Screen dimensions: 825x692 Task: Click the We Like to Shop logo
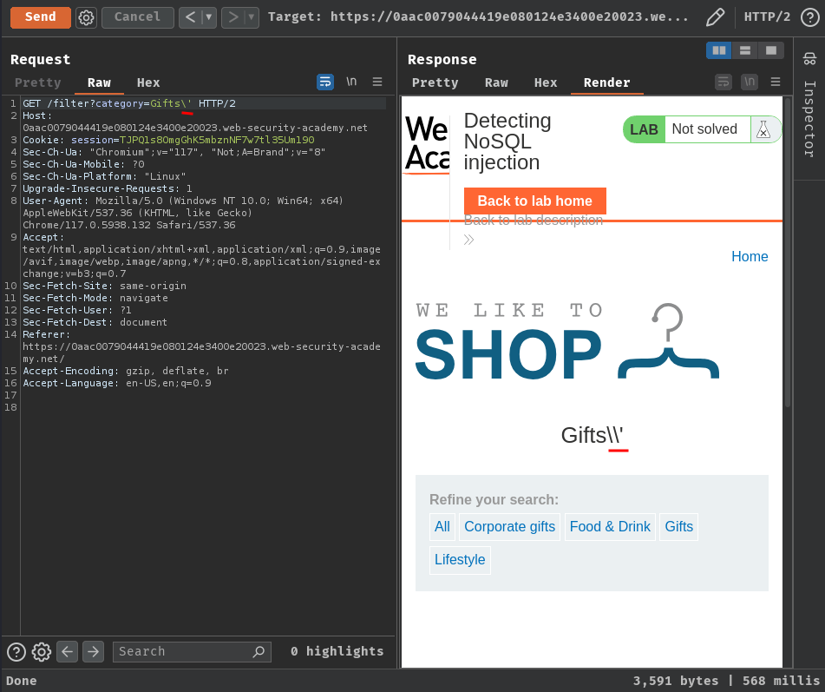pyautogui.click(x=567, y=341)
